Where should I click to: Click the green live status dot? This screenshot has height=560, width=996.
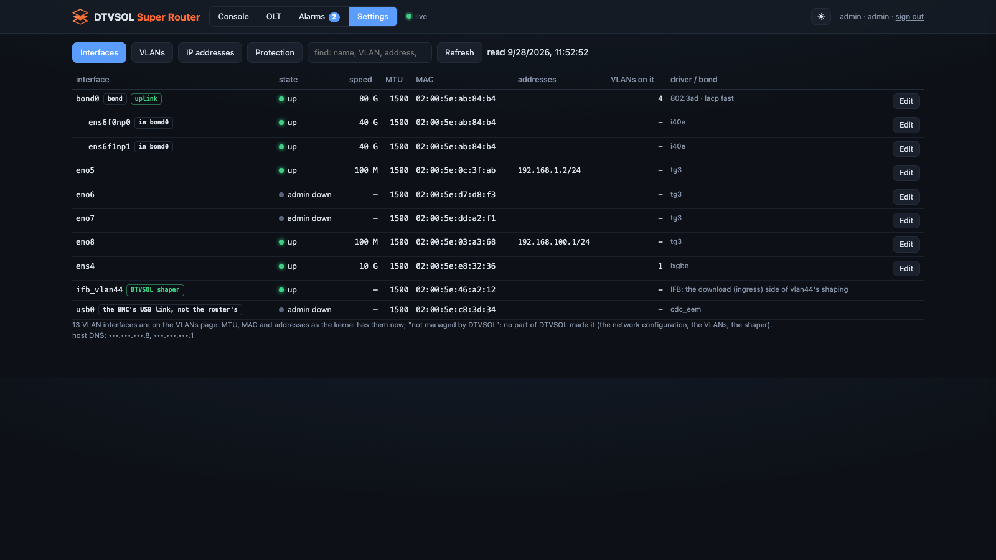pyautogui.click(x=409, y=16)
